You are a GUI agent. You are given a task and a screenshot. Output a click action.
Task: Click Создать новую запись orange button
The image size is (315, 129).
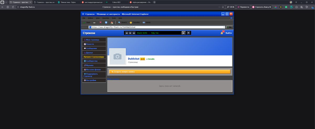click(x=170, y=72)
